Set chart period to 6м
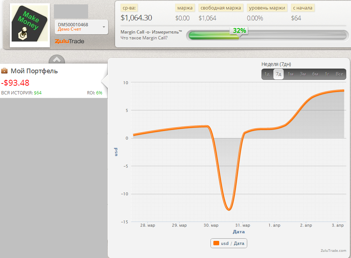Image resolution: width=351 pixels, height=258 pixels. coord(315,74)
